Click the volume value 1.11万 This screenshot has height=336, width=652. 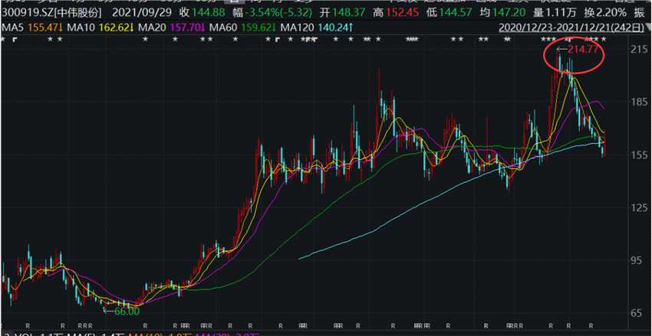(561, 13)
